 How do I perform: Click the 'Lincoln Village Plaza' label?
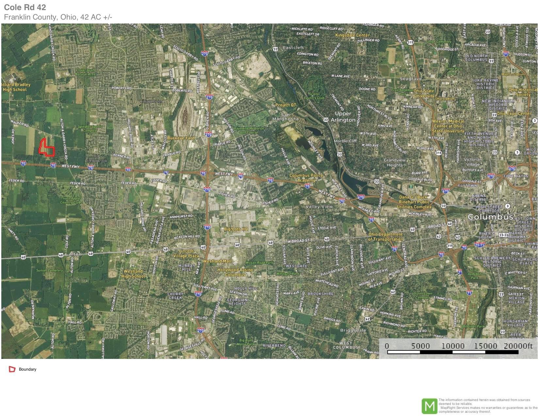tap(186, 254)
